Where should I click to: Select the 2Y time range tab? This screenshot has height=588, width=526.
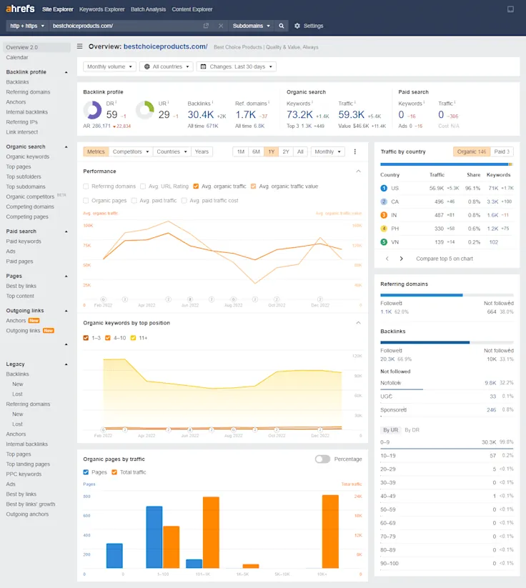pos(286,151)
